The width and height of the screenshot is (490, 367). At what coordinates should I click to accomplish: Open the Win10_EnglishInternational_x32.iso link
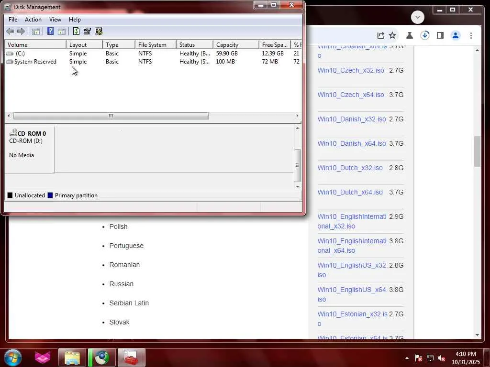point(352,221)
